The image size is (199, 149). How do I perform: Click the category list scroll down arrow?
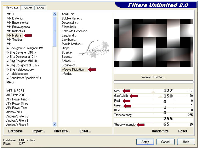pos(55,124)
